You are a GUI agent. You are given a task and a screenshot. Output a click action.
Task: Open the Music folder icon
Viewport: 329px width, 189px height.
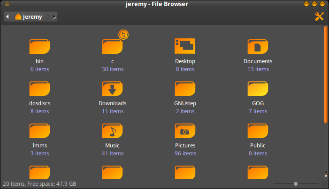click(x=112, y=131)
